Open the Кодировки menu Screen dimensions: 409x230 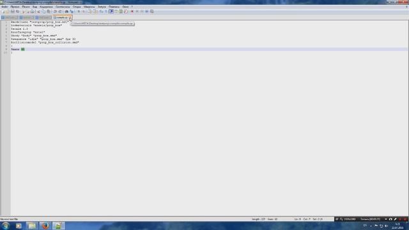(46, 7)
